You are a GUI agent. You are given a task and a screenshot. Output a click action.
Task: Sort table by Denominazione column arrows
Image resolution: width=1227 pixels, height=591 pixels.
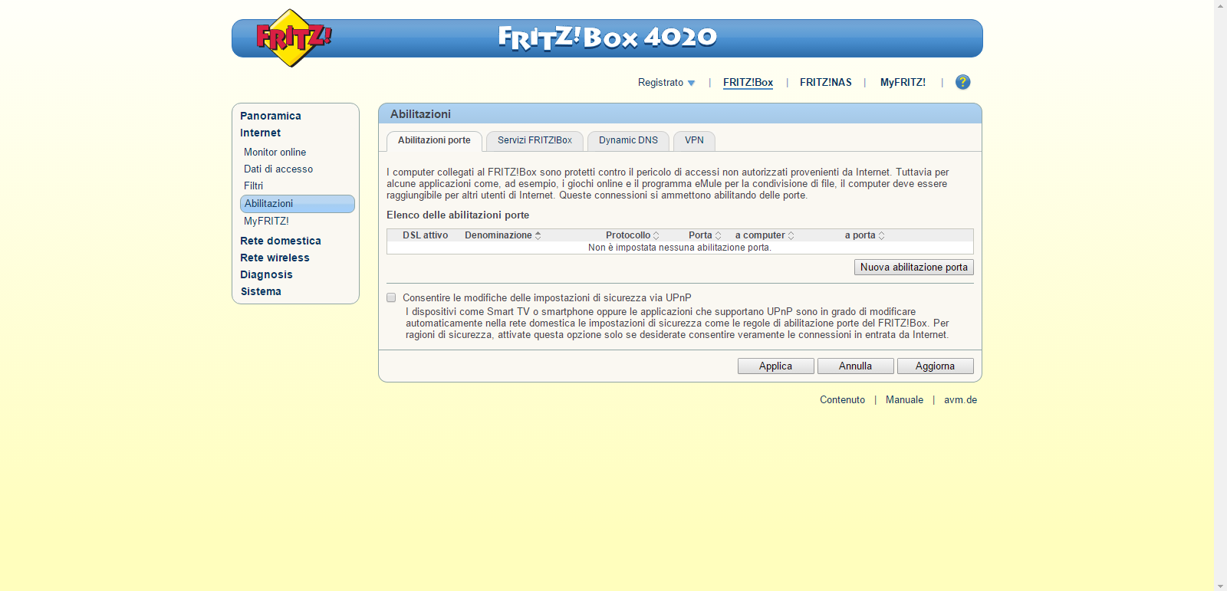538,235
